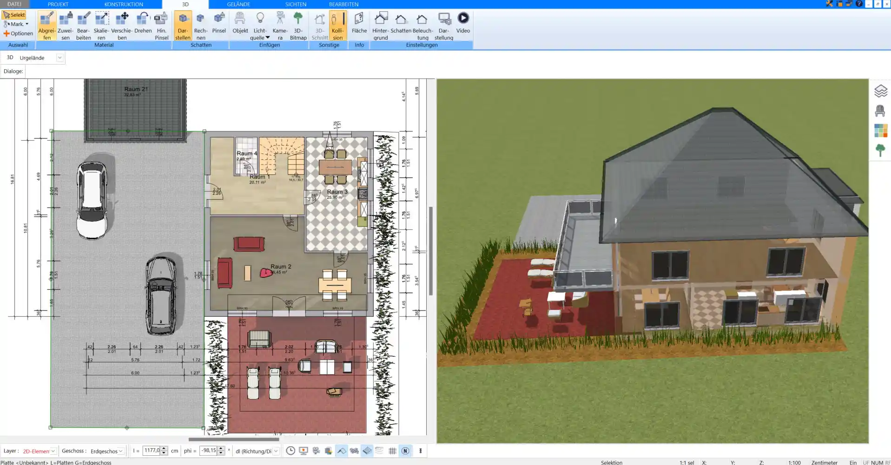Click the 2D plan vertical scrollbar

431,251
